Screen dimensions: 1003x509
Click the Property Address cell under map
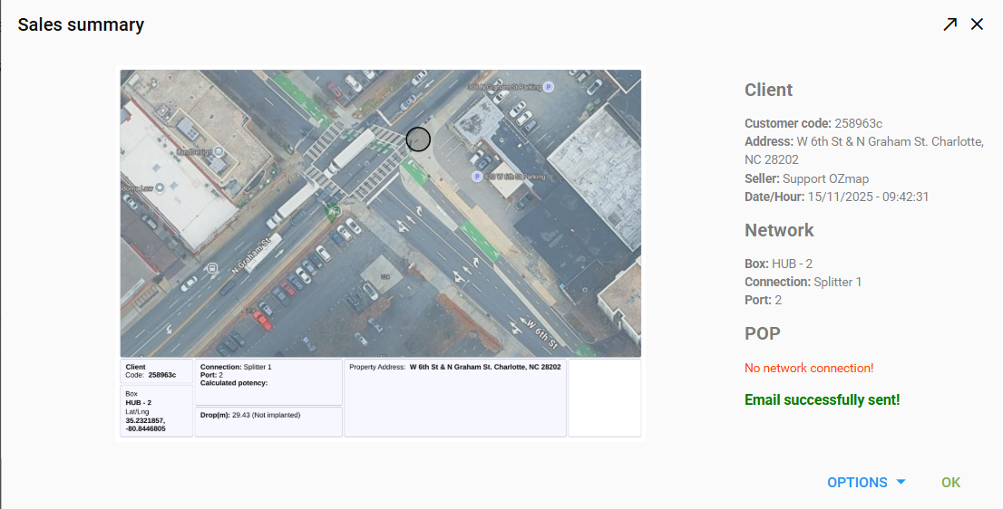tap(455, 398)
